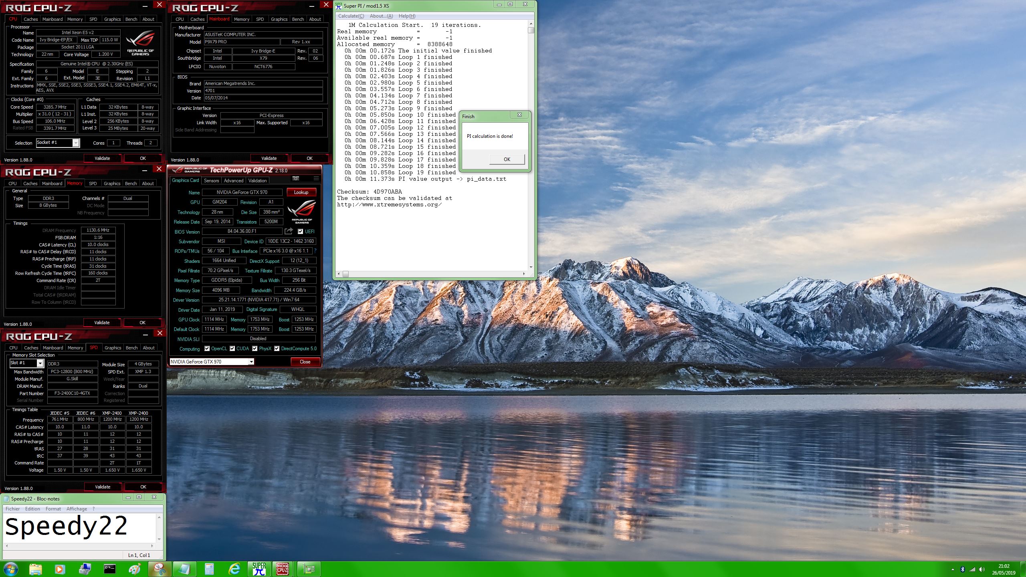Click OK in PI calculation done dialog

[x=507, y=159]
